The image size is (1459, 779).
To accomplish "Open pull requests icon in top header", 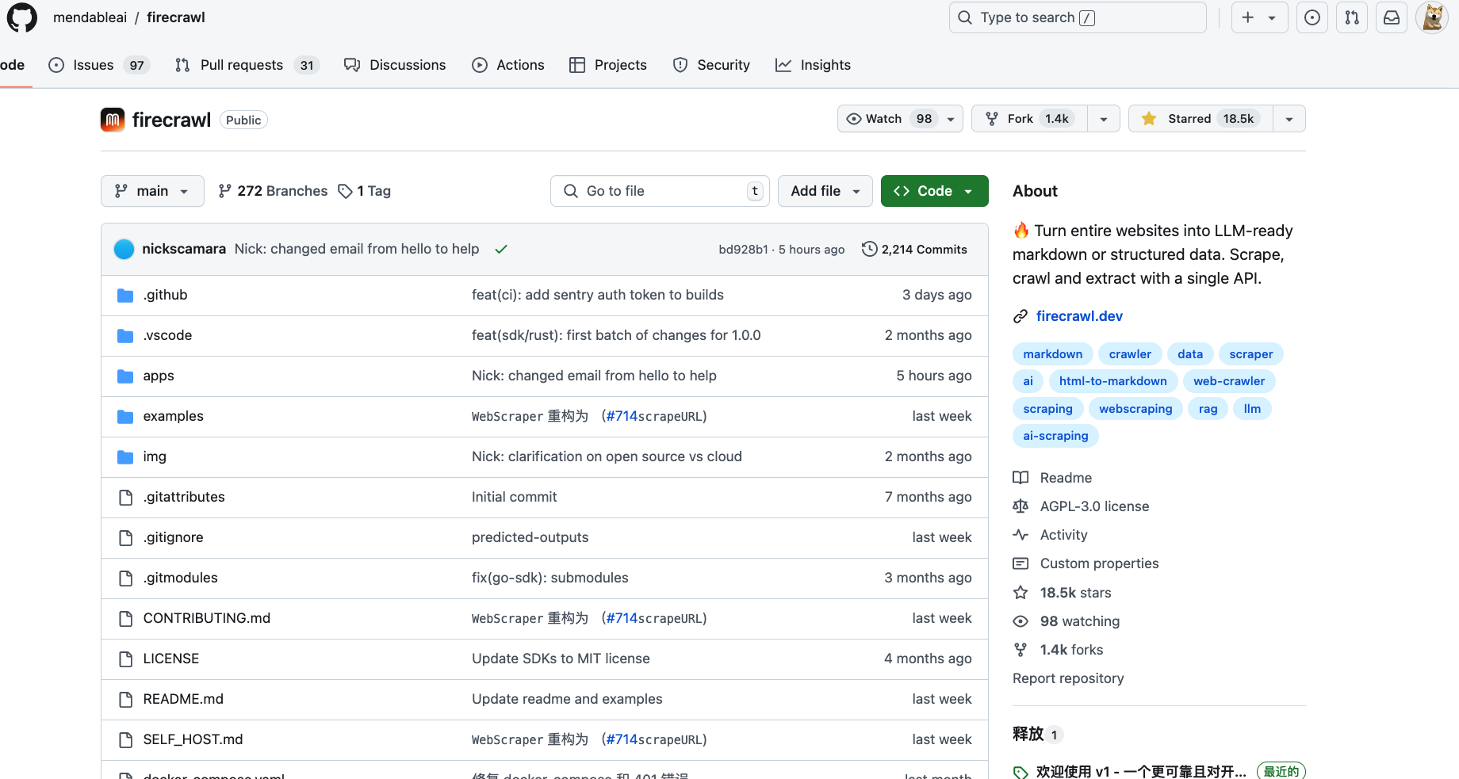I will [1352, 17].
